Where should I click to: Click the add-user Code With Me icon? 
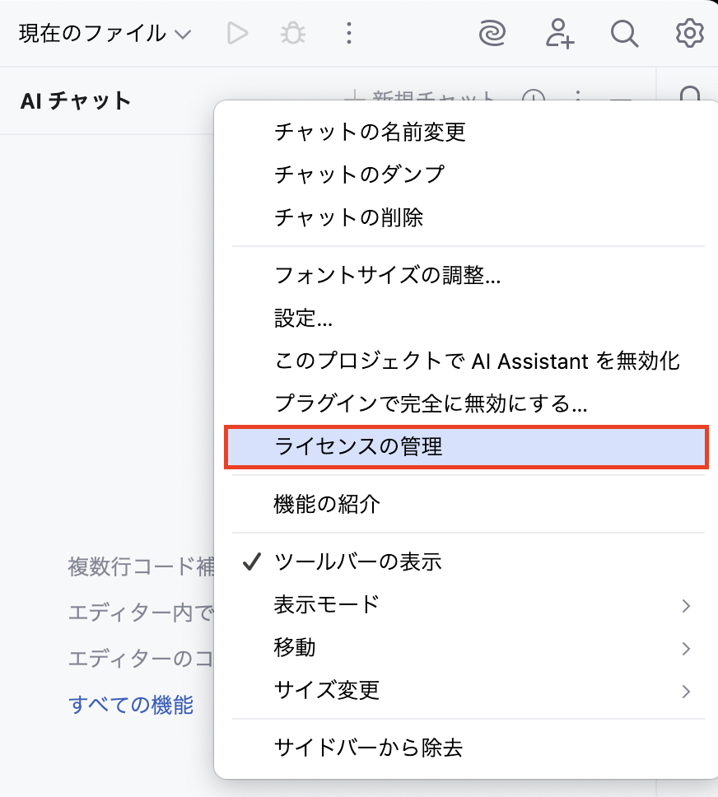560,33
